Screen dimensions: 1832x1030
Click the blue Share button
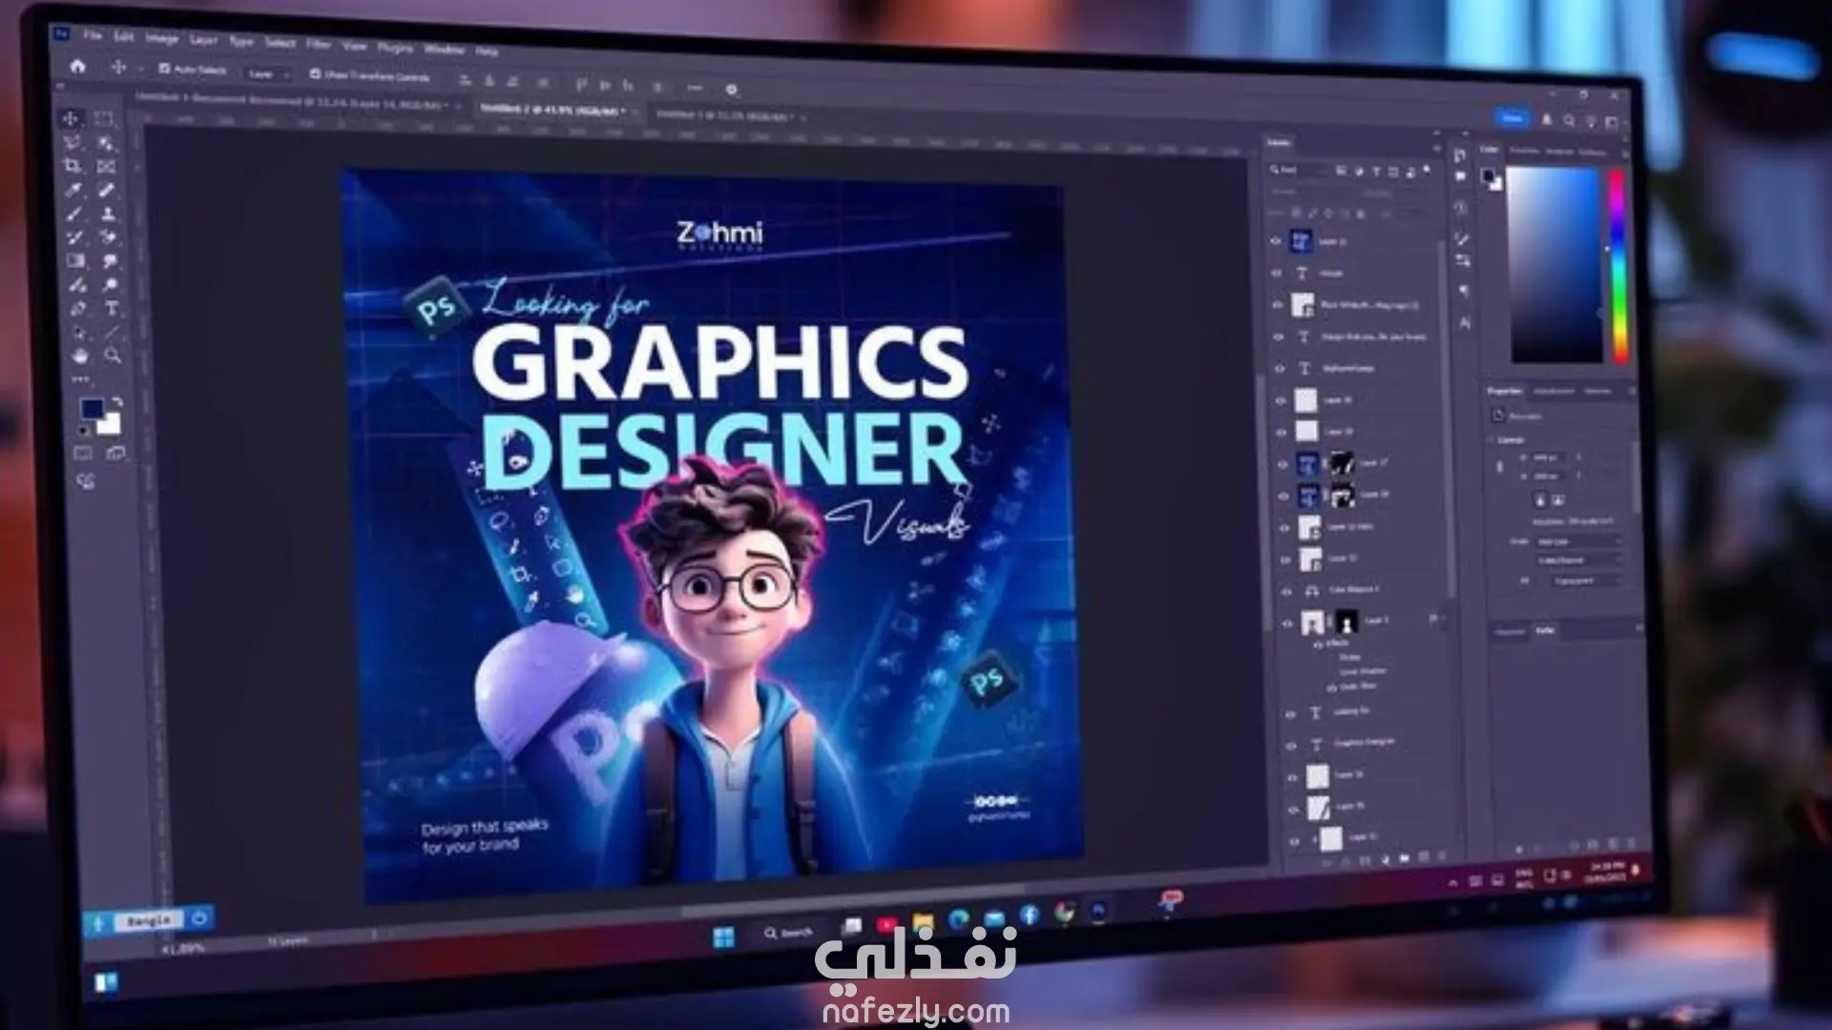[1512, 118]
